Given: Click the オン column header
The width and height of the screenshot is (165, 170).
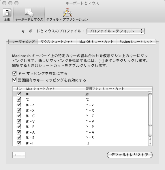Looking at the screenshot, I should (x=19, y=89).
